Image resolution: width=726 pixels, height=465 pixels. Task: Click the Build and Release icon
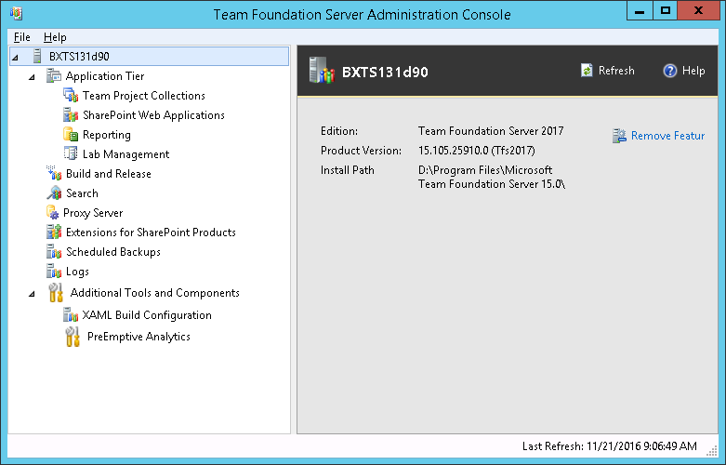(54, 173)
